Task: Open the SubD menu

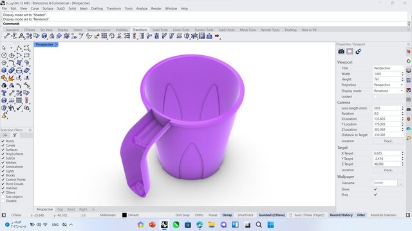Action: pyautogui.click(x=61, y=8)
